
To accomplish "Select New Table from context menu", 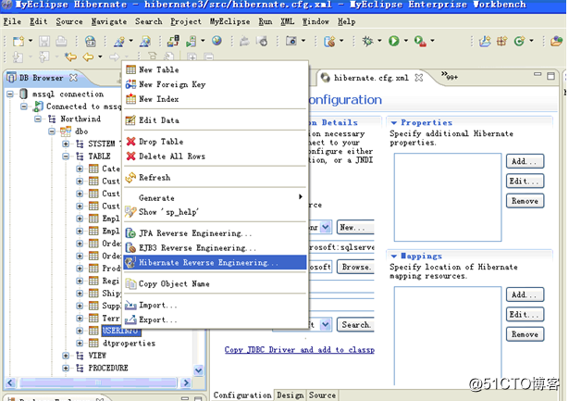I will [215, 69].
